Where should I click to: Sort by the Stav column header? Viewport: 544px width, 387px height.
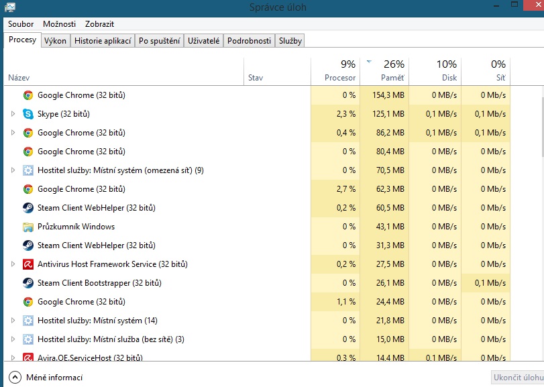pos(278,72)
